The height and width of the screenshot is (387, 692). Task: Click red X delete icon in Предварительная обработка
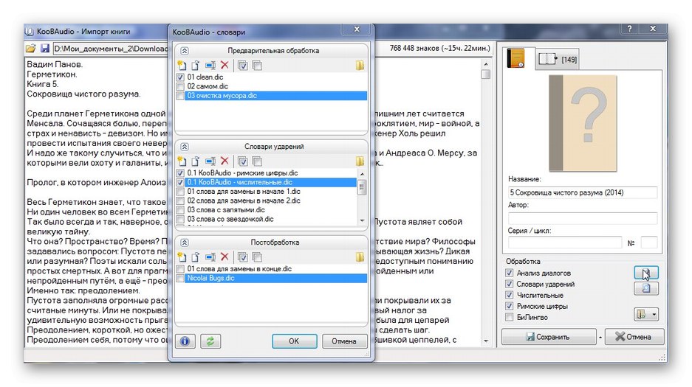point(225,66)
